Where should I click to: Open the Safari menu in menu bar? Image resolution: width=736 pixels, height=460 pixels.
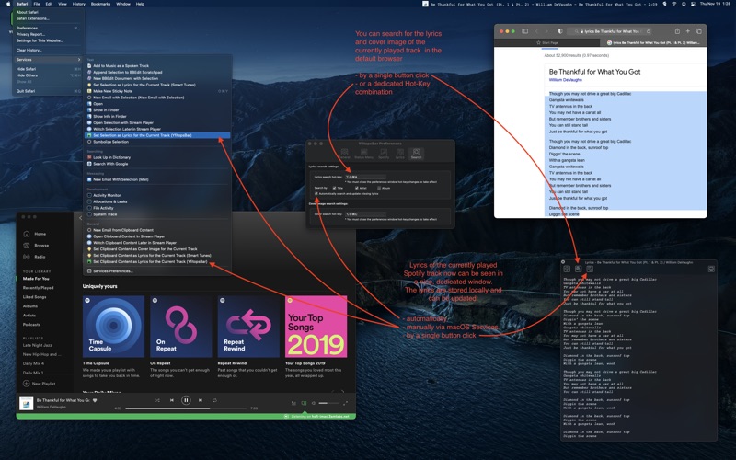[x=22, y=4]
